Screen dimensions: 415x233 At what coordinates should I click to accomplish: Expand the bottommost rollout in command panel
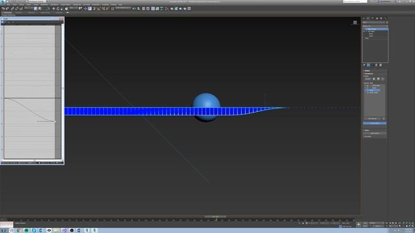[375, 137]
